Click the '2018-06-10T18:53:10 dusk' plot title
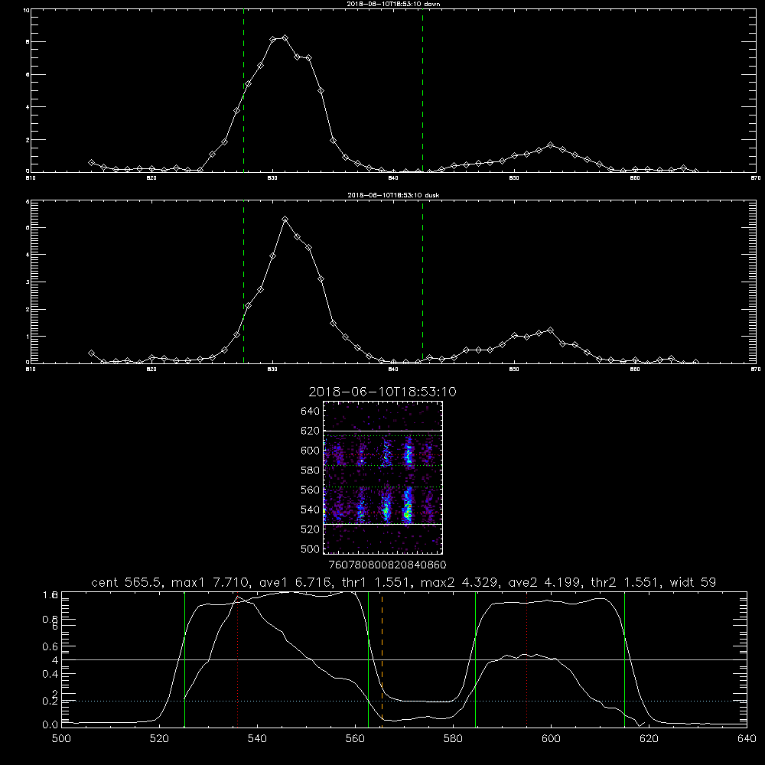765x765 pixels. [x=393, y=195]
